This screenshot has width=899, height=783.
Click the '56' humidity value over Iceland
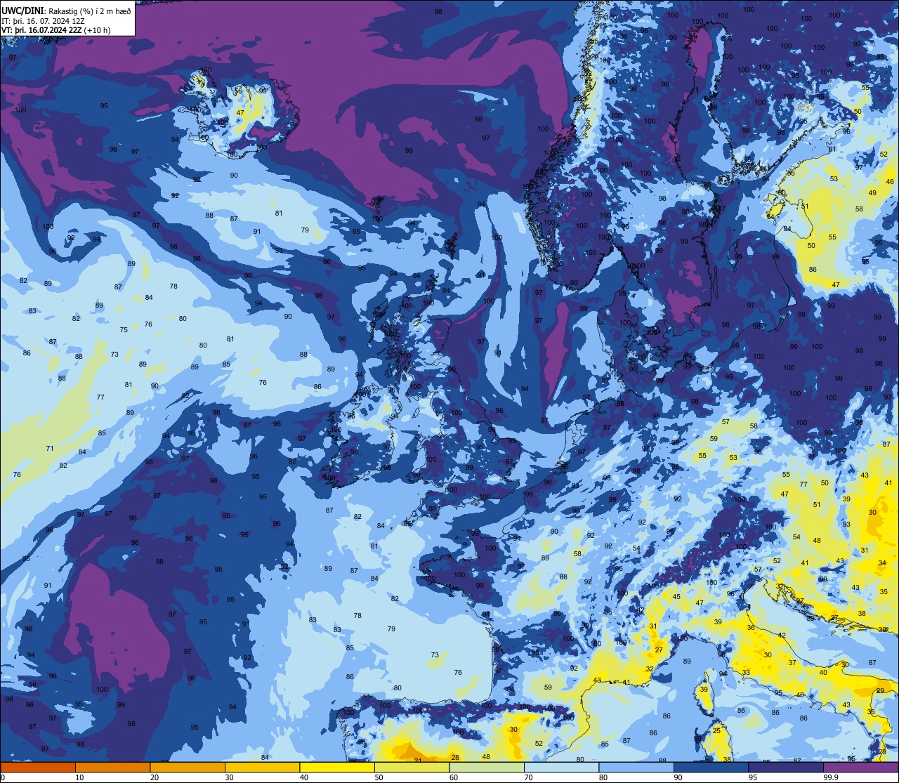pos(238,91)
